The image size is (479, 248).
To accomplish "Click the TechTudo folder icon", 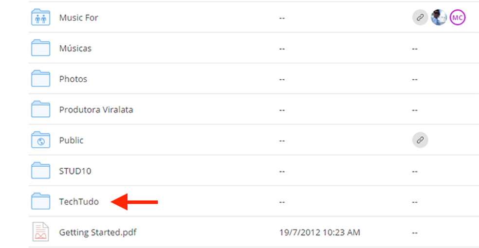I will [x=40, y=201].
